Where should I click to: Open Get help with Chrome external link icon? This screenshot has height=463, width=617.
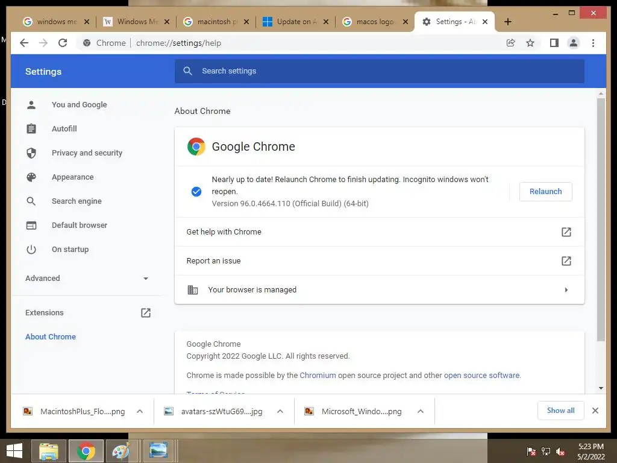pyautogui.click(x=566, y=232)
